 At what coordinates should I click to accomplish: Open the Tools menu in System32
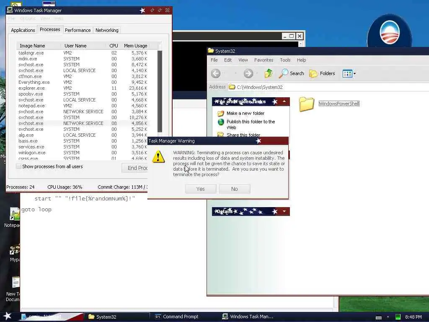285,60
